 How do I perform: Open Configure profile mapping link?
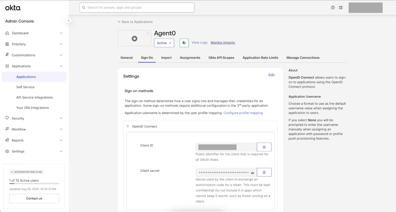point(243,113)
